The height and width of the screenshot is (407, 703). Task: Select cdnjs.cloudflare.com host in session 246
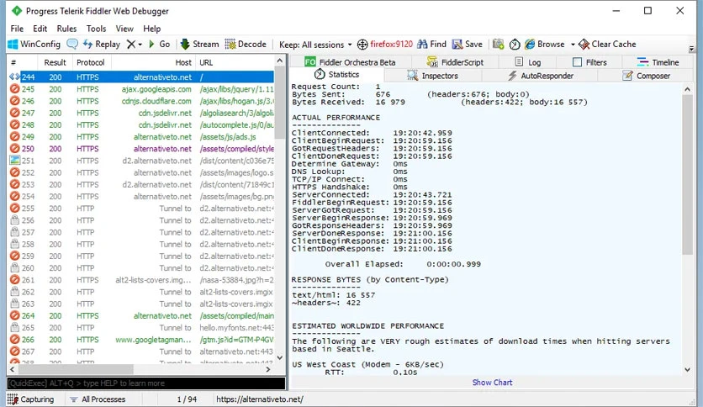pyautogui.click(x=156, y=101)
